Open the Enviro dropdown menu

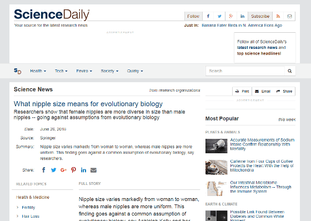[x=84, y=71]
